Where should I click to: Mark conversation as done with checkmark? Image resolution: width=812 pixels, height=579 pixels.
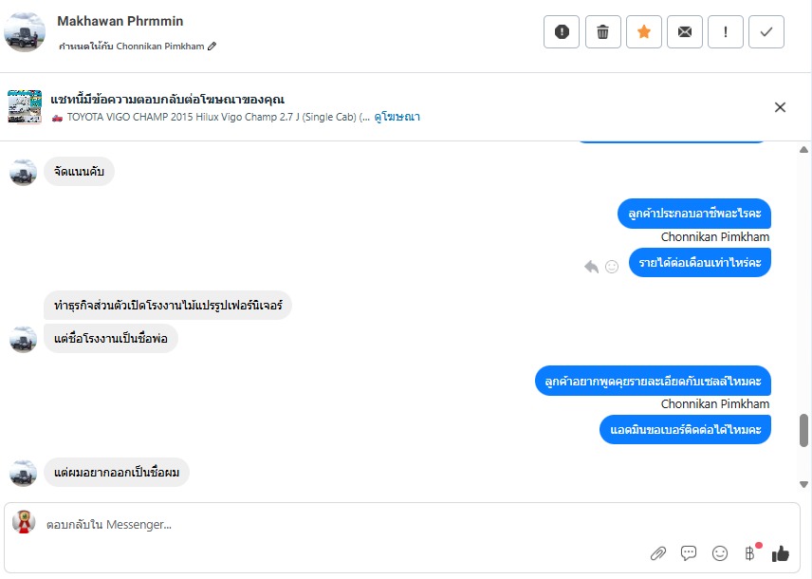pyautogui.click(x=766, y=32)
